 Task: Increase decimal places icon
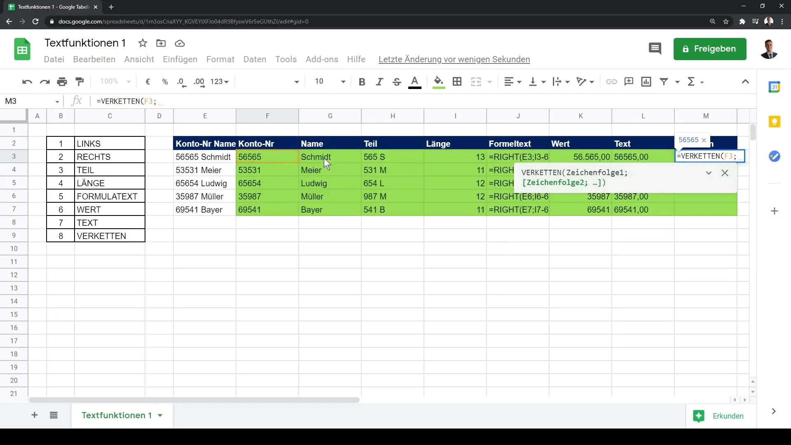pos(199,82)
